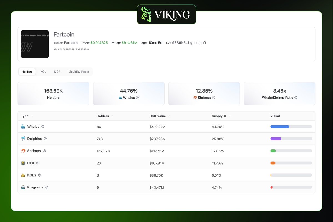The height and width of the screenshot is (222, 333).
Task: Click the Fartcoin token thumbnail image
Action: [x=35, y=44]
